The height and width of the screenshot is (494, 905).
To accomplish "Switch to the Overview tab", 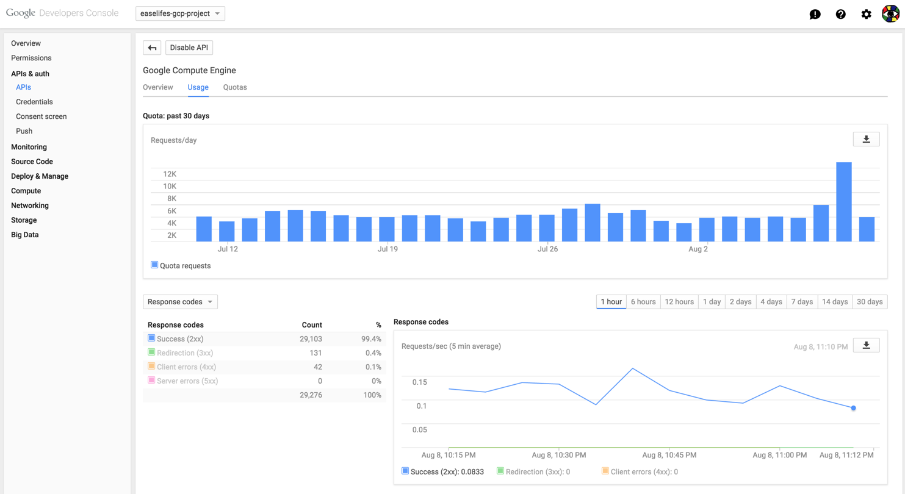I will (157, 87).
